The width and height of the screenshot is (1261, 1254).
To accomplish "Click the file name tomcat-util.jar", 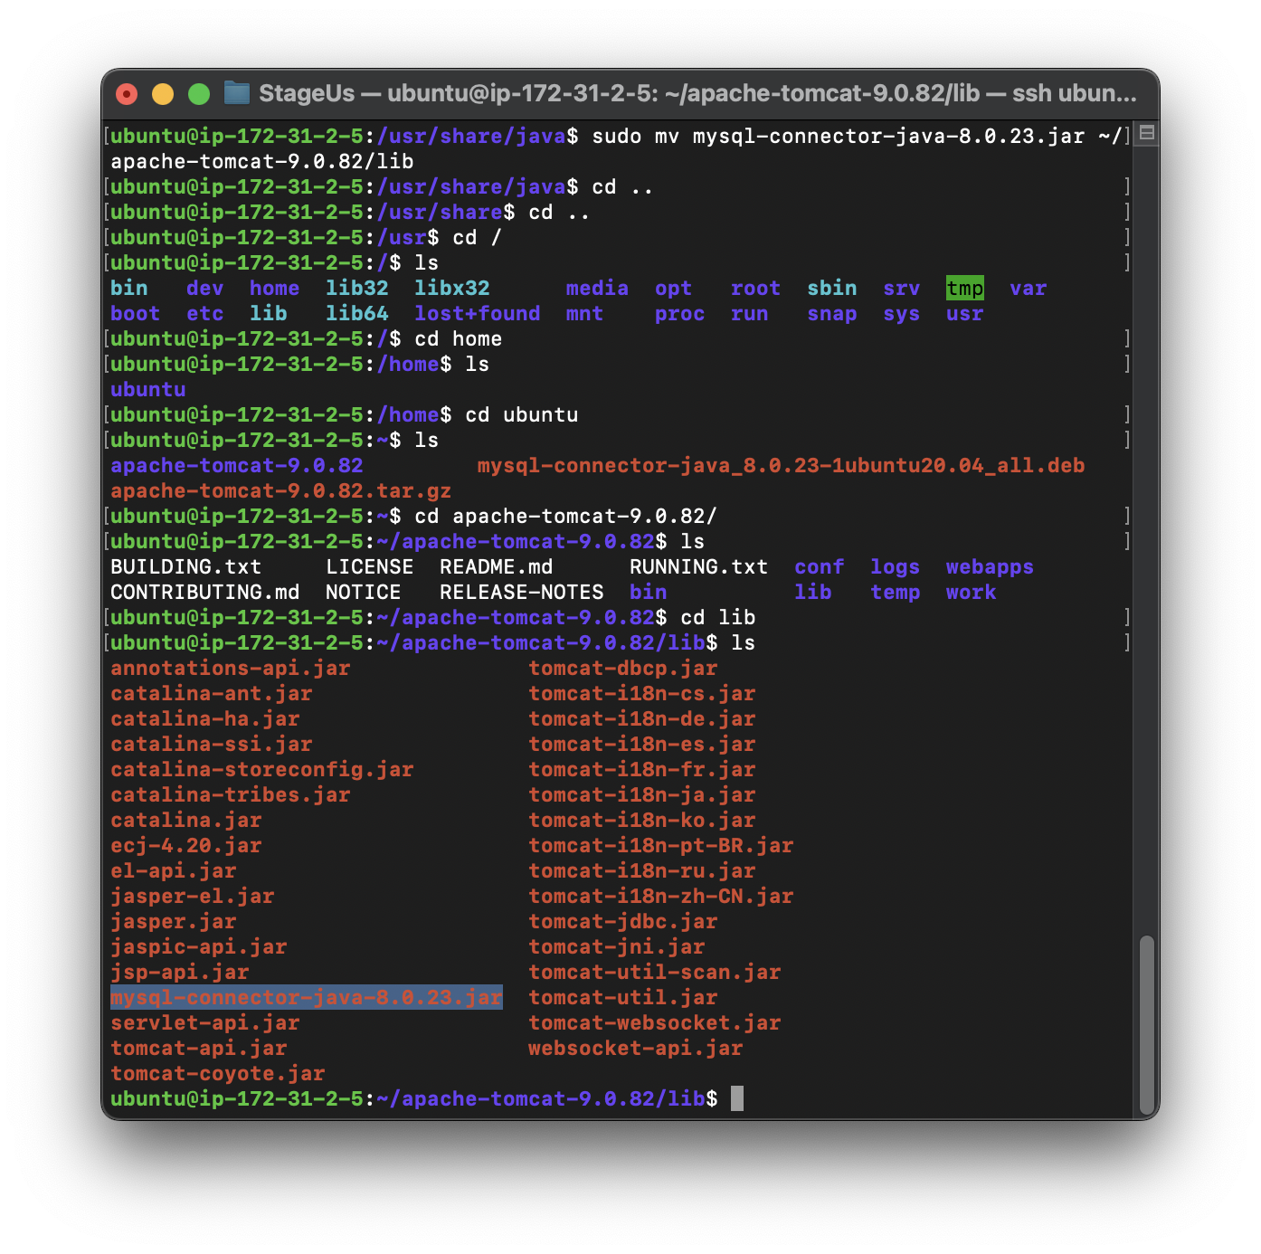I will (623, 998).
